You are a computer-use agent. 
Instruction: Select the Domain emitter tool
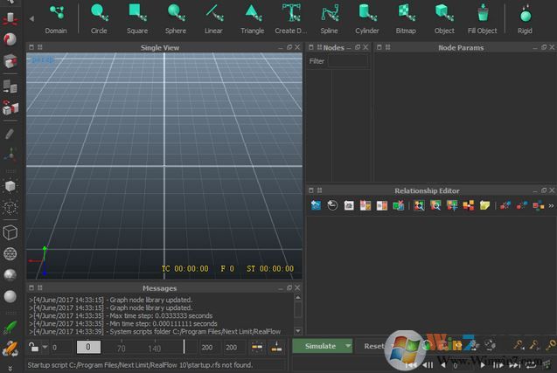pos(56,13)
